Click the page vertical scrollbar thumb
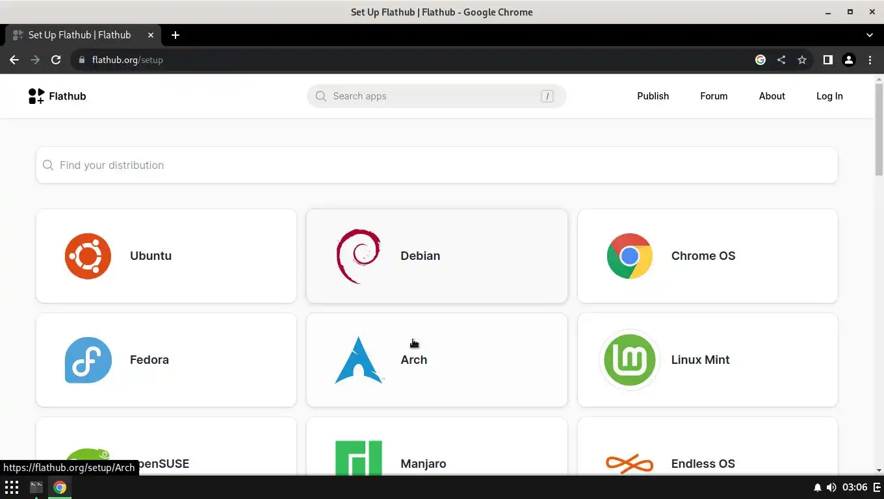This screenshot has height=499, width=884. point(879,129)
